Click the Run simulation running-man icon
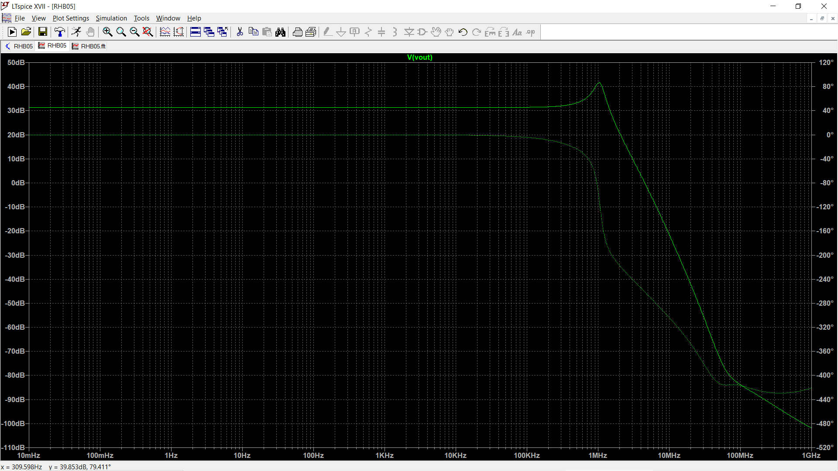Image resolution: width=838 pixels, height=471 pixels. pyautogui.click(x=76, y=32)
